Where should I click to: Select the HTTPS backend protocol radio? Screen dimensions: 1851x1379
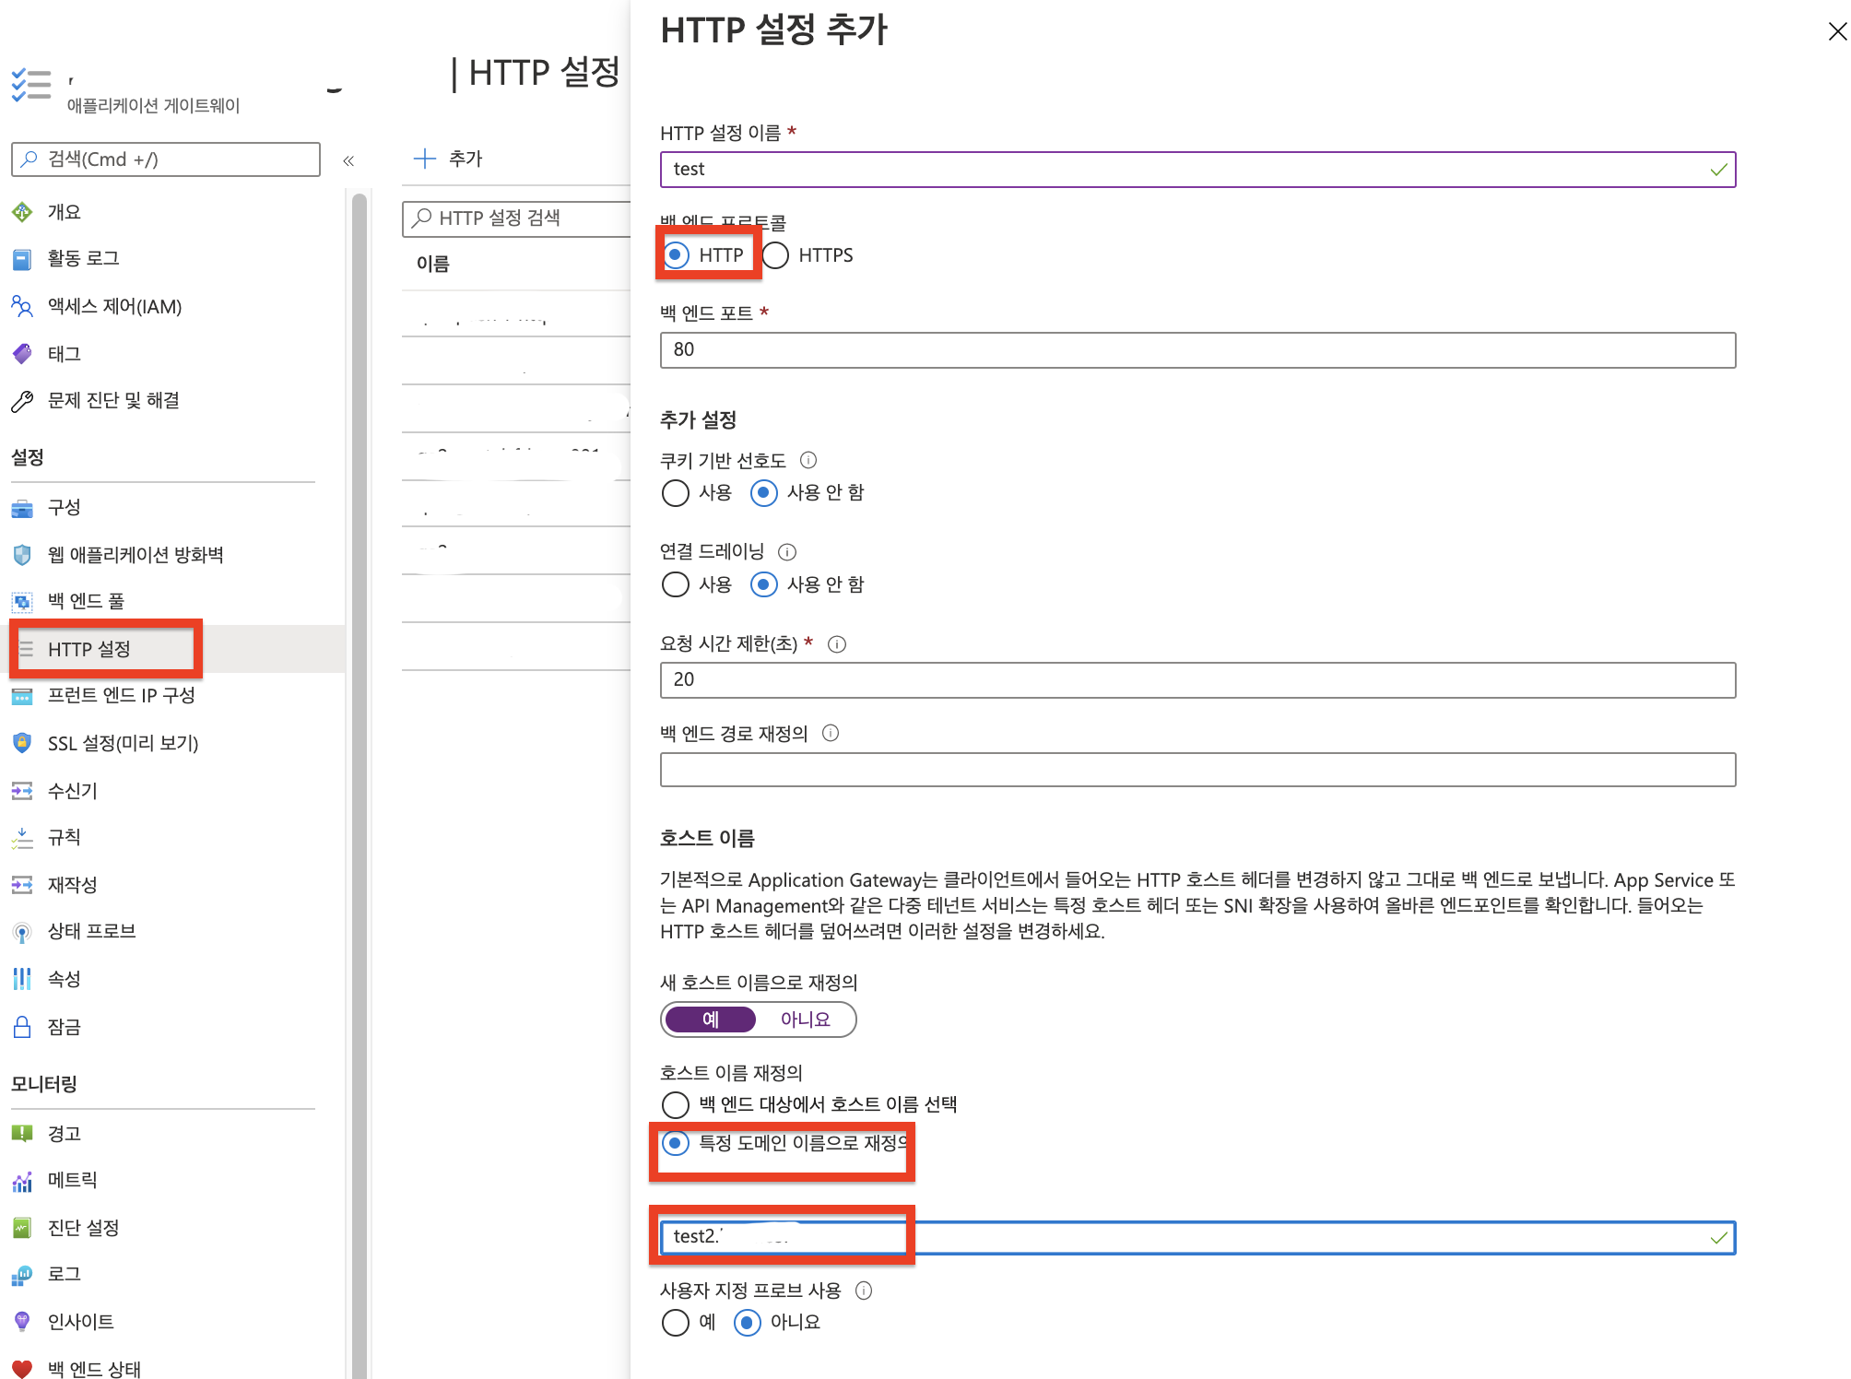click(776, 255)
